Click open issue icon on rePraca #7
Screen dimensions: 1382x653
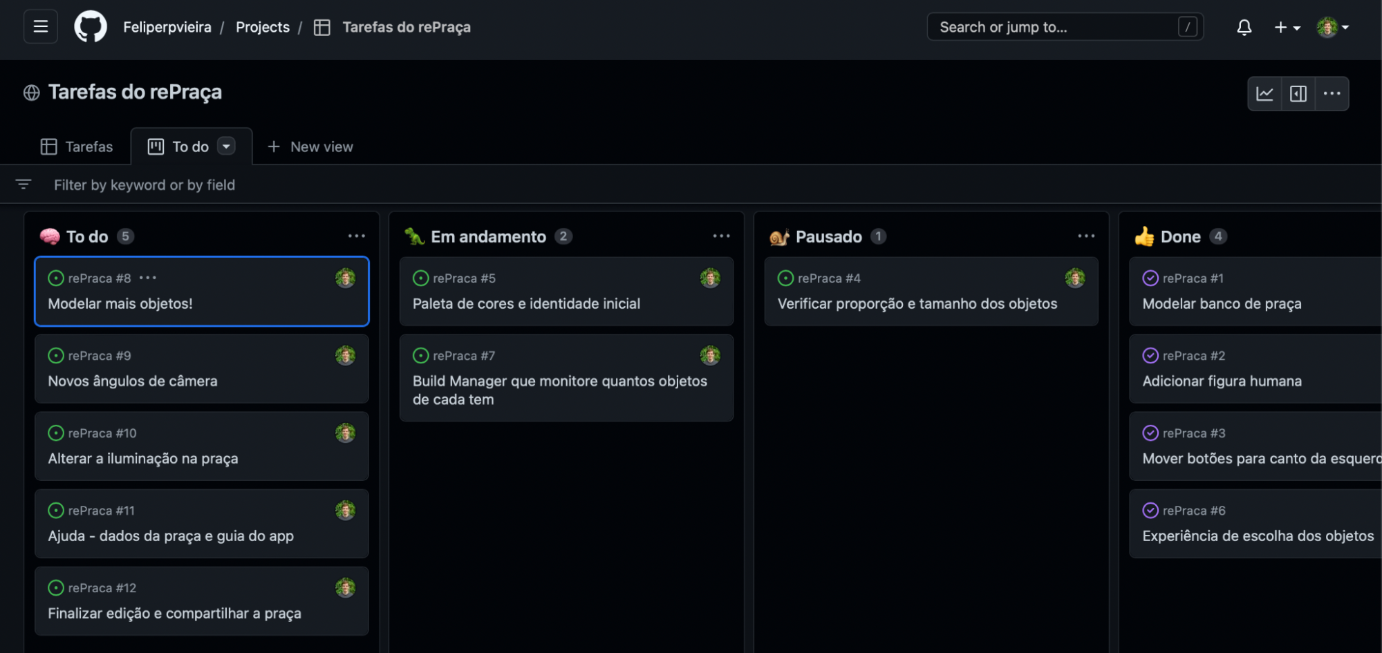420,355
